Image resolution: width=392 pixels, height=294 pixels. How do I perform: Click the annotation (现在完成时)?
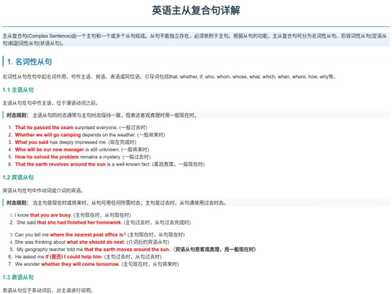[122, 142]
